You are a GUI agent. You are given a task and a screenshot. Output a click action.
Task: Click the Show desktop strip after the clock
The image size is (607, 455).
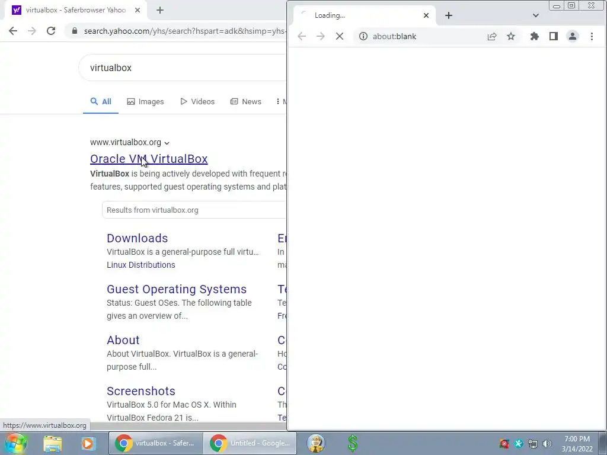tap(603, 443)
